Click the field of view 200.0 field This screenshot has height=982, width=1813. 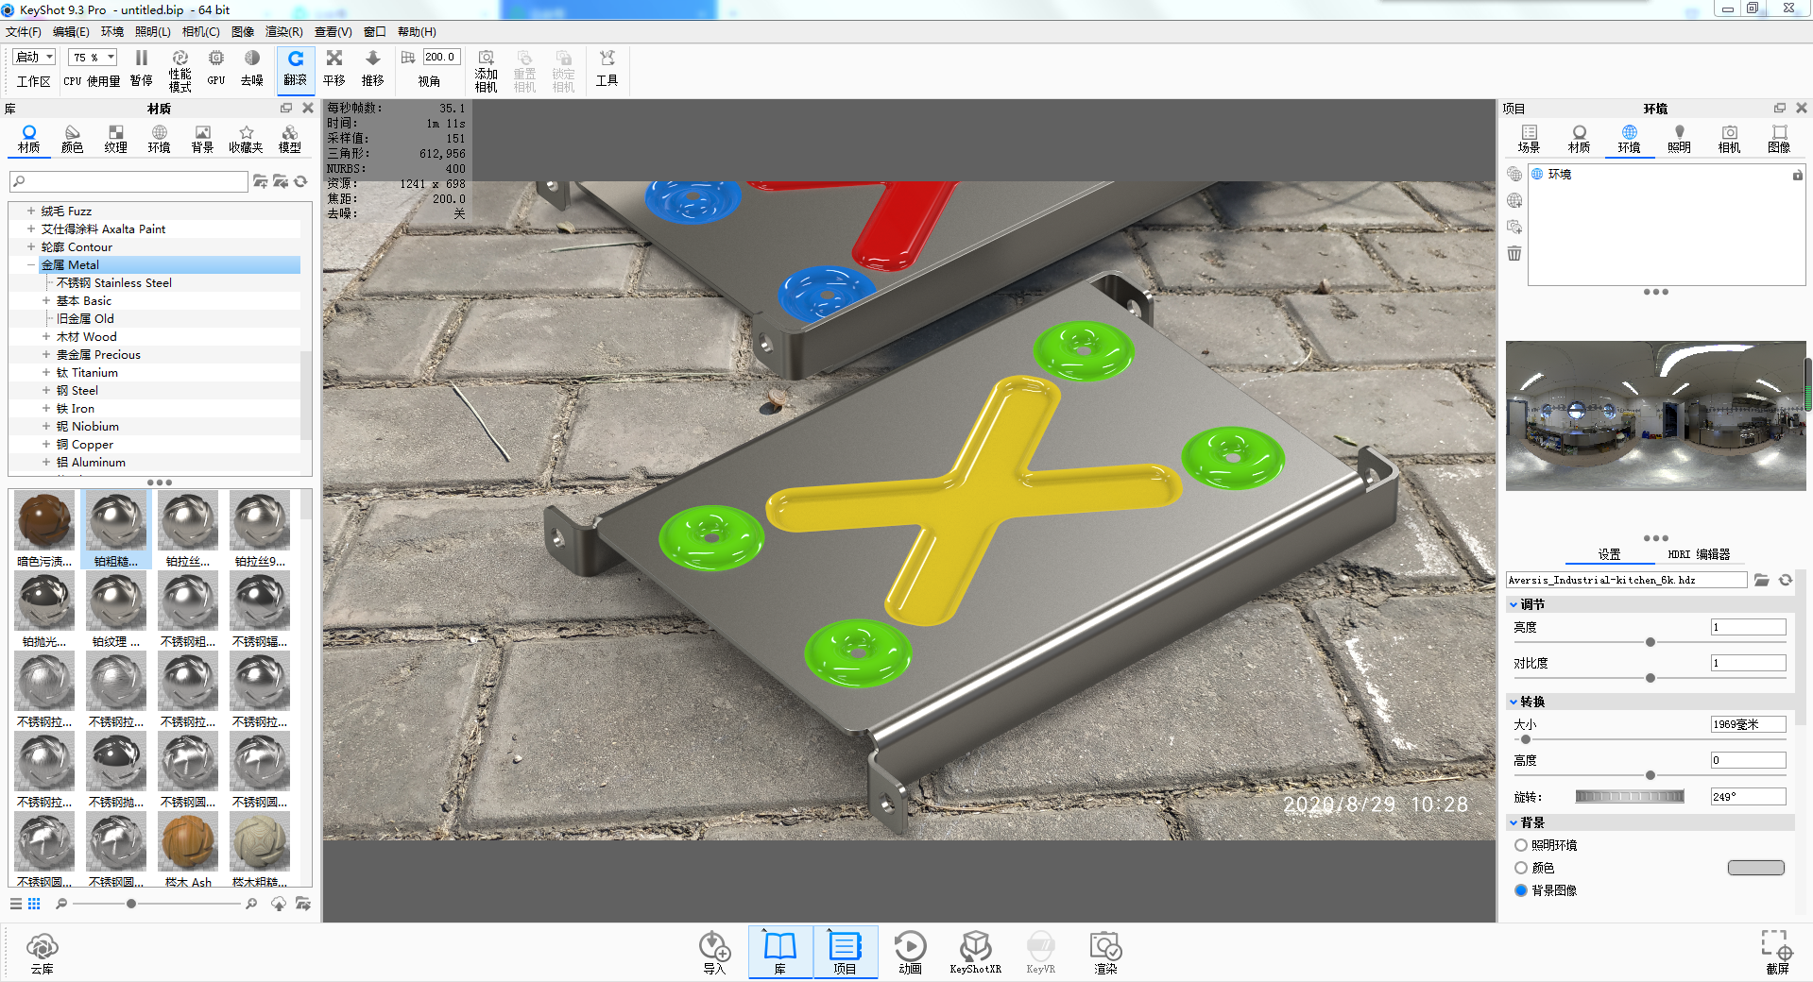[441, 57]
